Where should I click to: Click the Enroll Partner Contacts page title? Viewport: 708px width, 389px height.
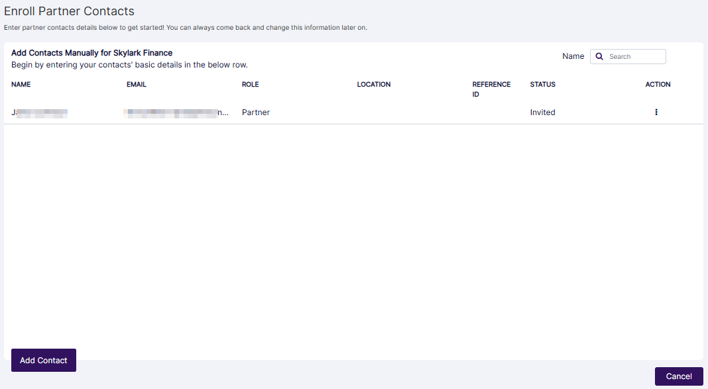pyautogui.click(x=69, y=11)
